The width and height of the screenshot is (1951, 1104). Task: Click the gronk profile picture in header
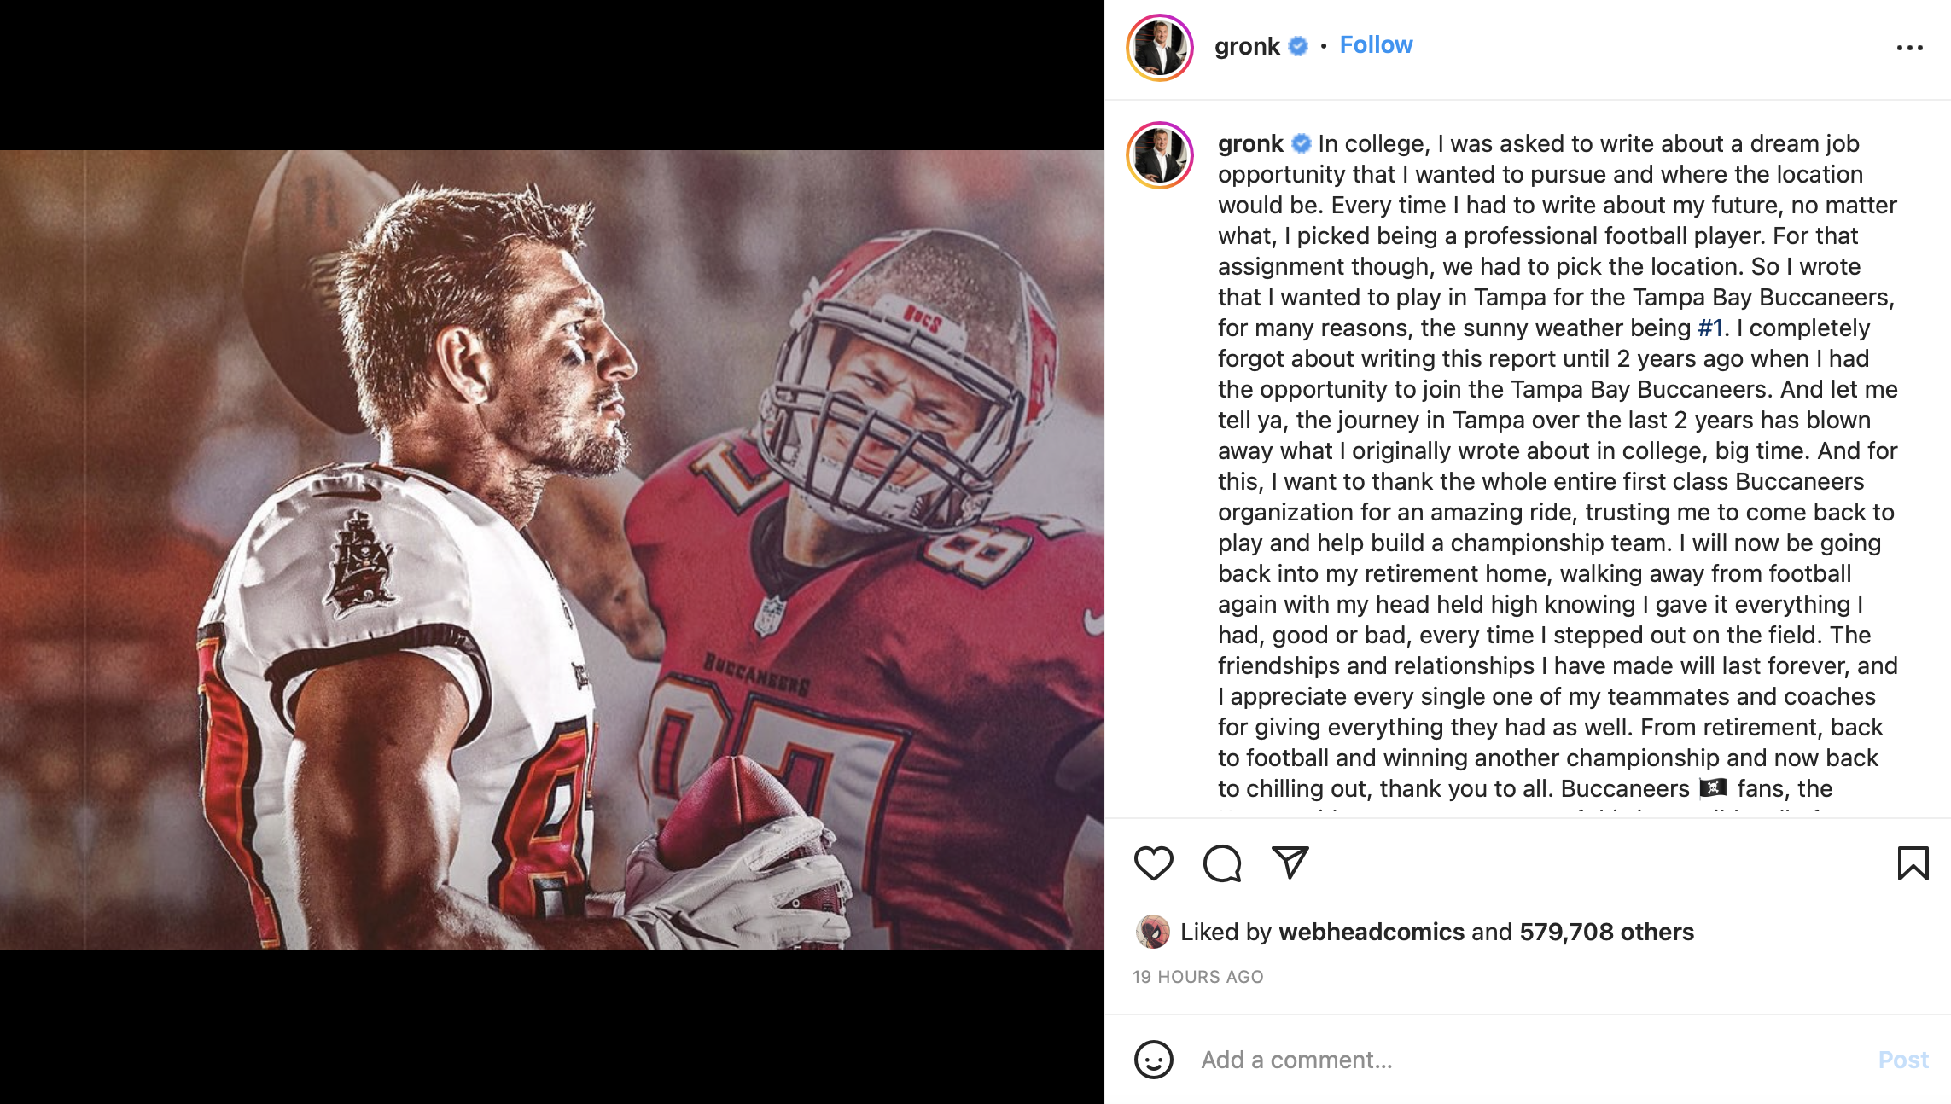tap(1160, 48)
